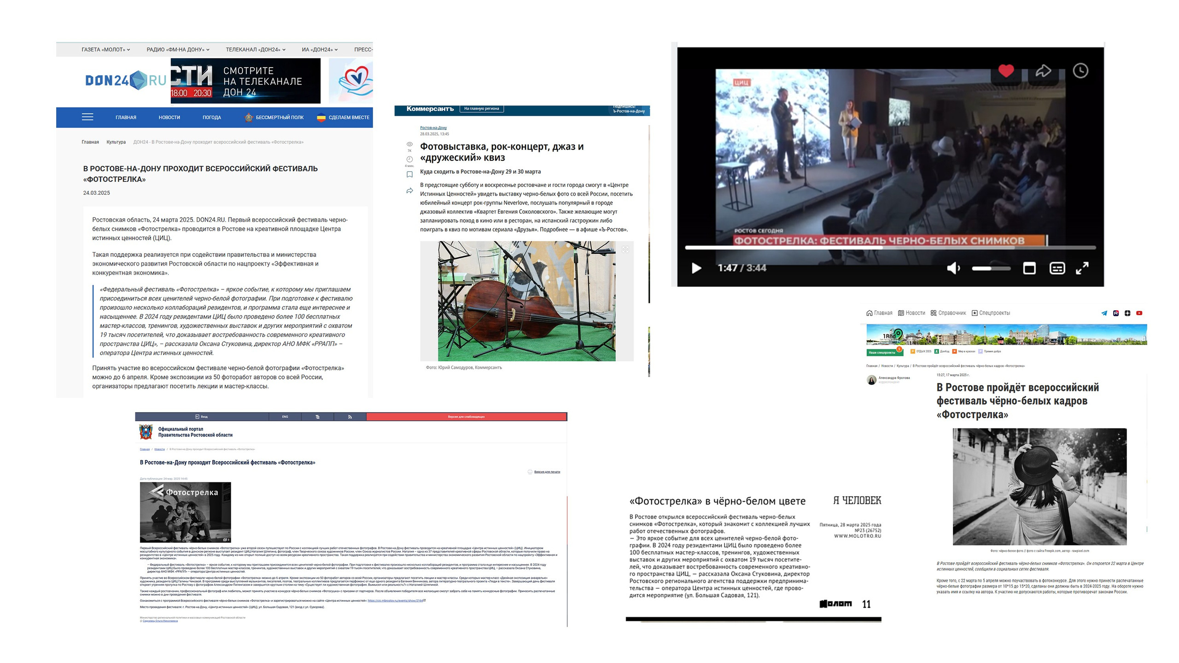The height and width of the screenshot is (663, 1179).
Task: Click the Telegram icon on 1Rnd site
Action: pyautogui.click(x=1104, y=313)
